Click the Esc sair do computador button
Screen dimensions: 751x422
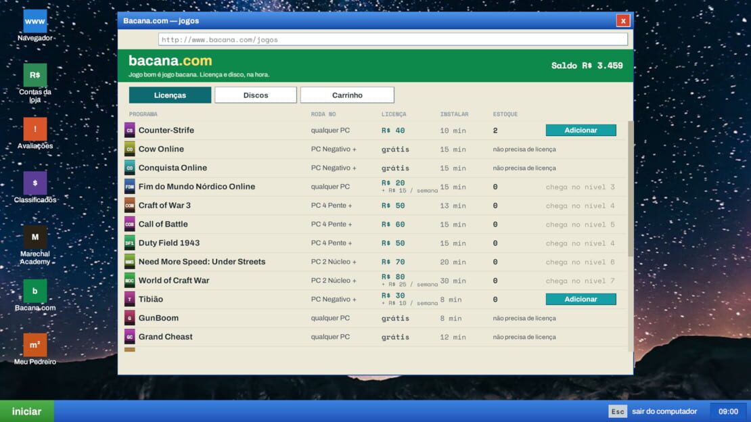point(653,411)
